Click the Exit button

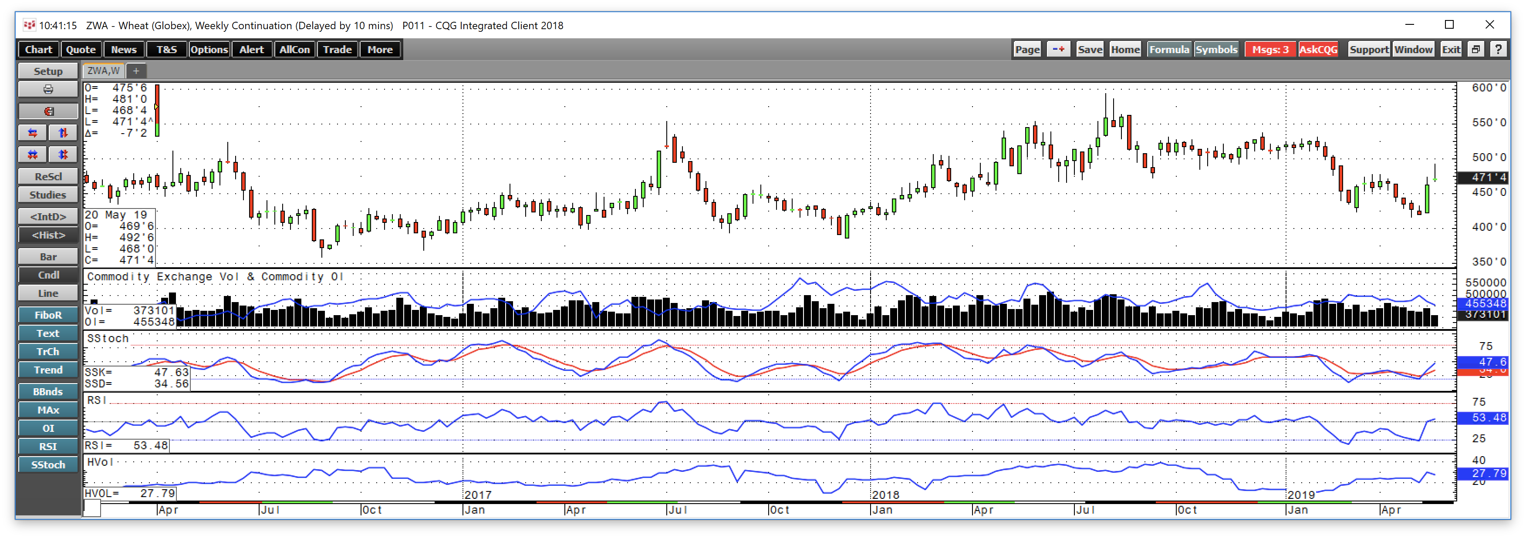(1451, 49)
